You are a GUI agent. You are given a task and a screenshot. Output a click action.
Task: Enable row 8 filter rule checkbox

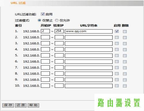pyautogui.click(x=117, y=74)
